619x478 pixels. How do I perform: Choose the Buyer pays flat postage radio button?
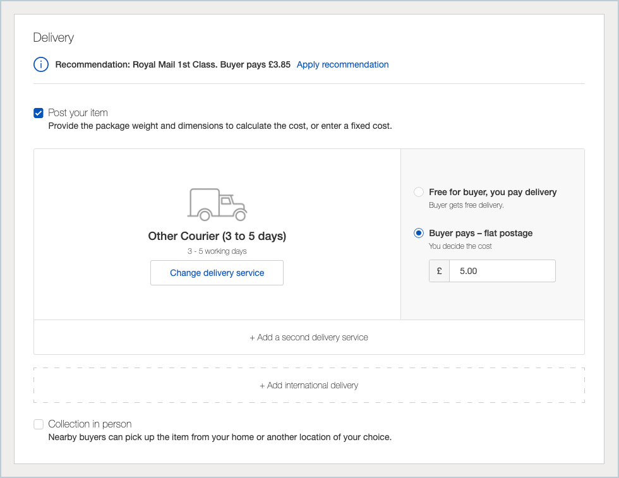[419, 233]
